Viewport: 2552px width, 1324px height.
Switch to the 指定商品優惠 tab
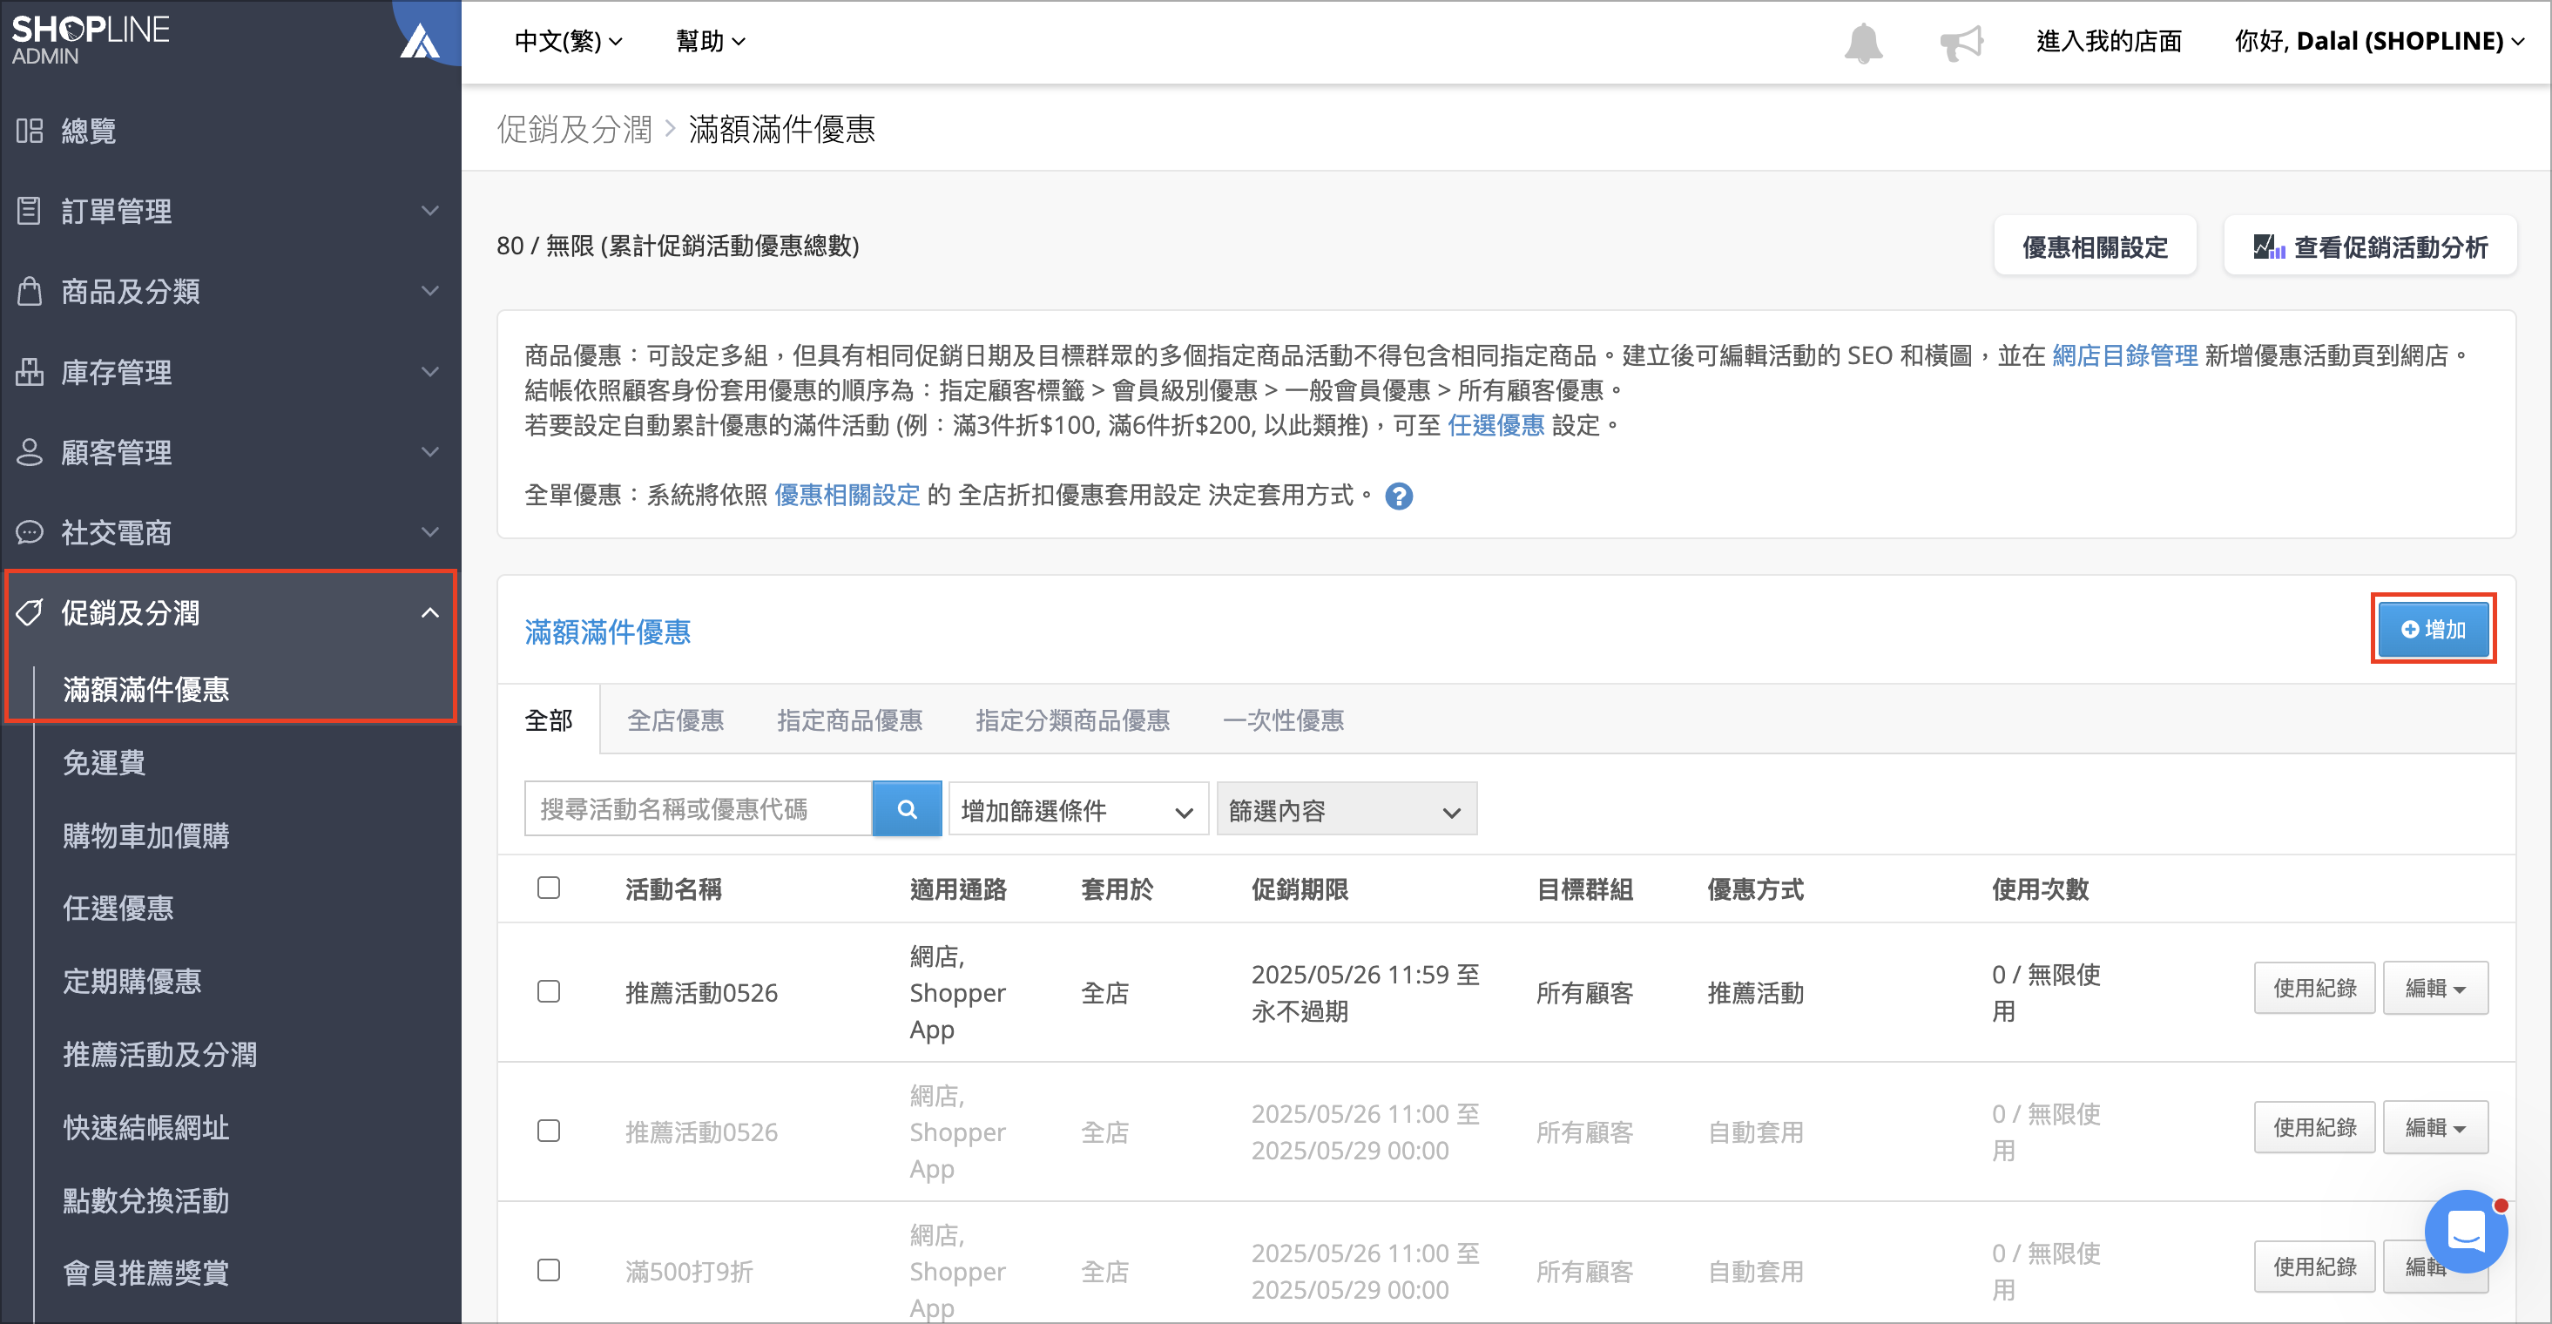[x=850, y=720]
